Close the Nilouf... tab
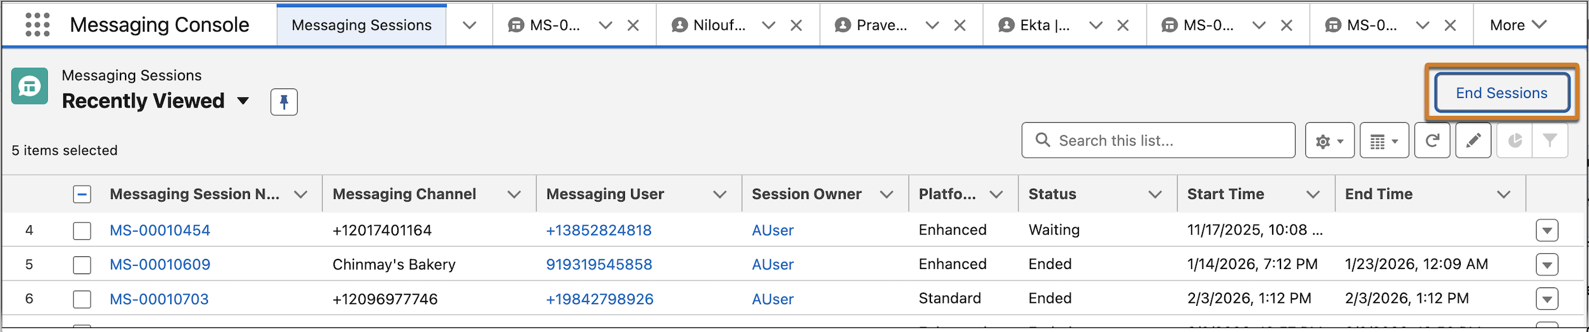1589x332 pixels. (796, 25)
